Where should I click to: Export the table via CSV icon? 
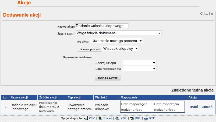[86, 118]
